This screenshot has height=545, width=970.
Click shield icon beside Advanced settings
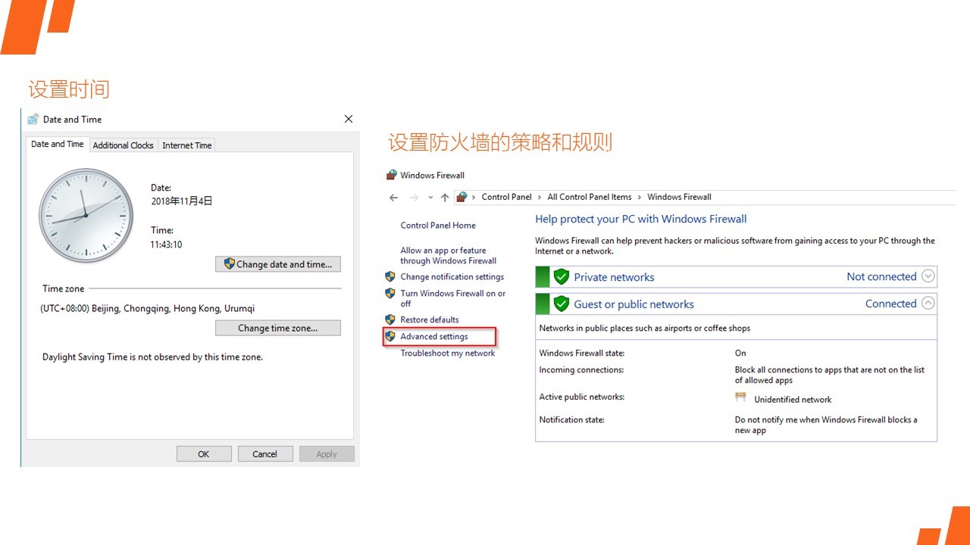[390, 336]
